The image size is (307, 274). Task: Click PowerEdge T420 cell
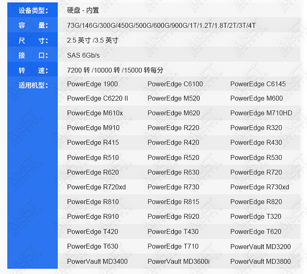coord(93,232)
